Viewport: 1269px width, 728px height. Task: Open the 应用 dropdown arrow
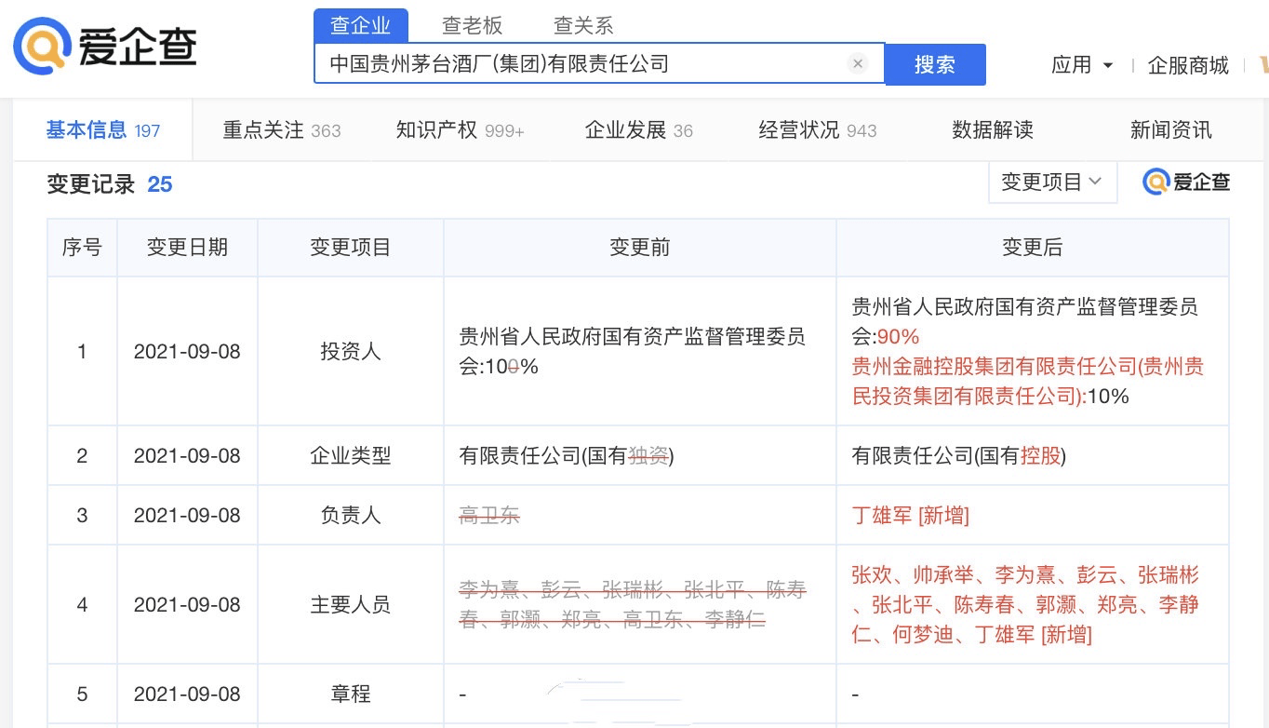point(1107,65)
